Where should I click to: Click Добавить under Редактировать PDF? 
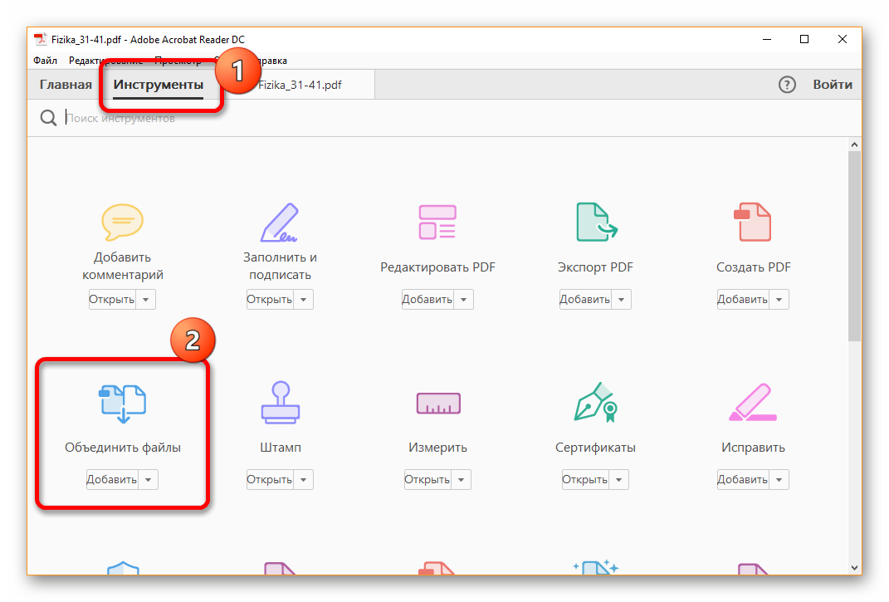pos(427,300)
